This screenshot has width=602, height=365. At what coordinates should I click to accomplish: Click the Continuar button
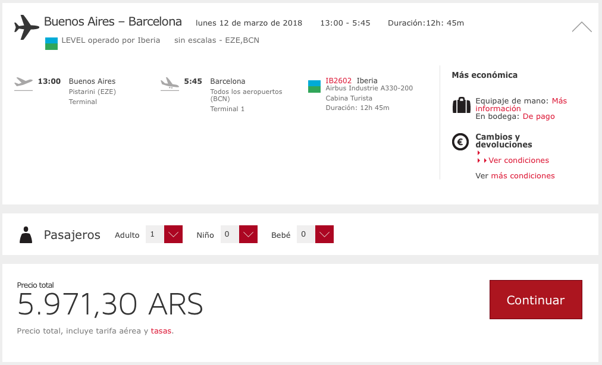535,300
